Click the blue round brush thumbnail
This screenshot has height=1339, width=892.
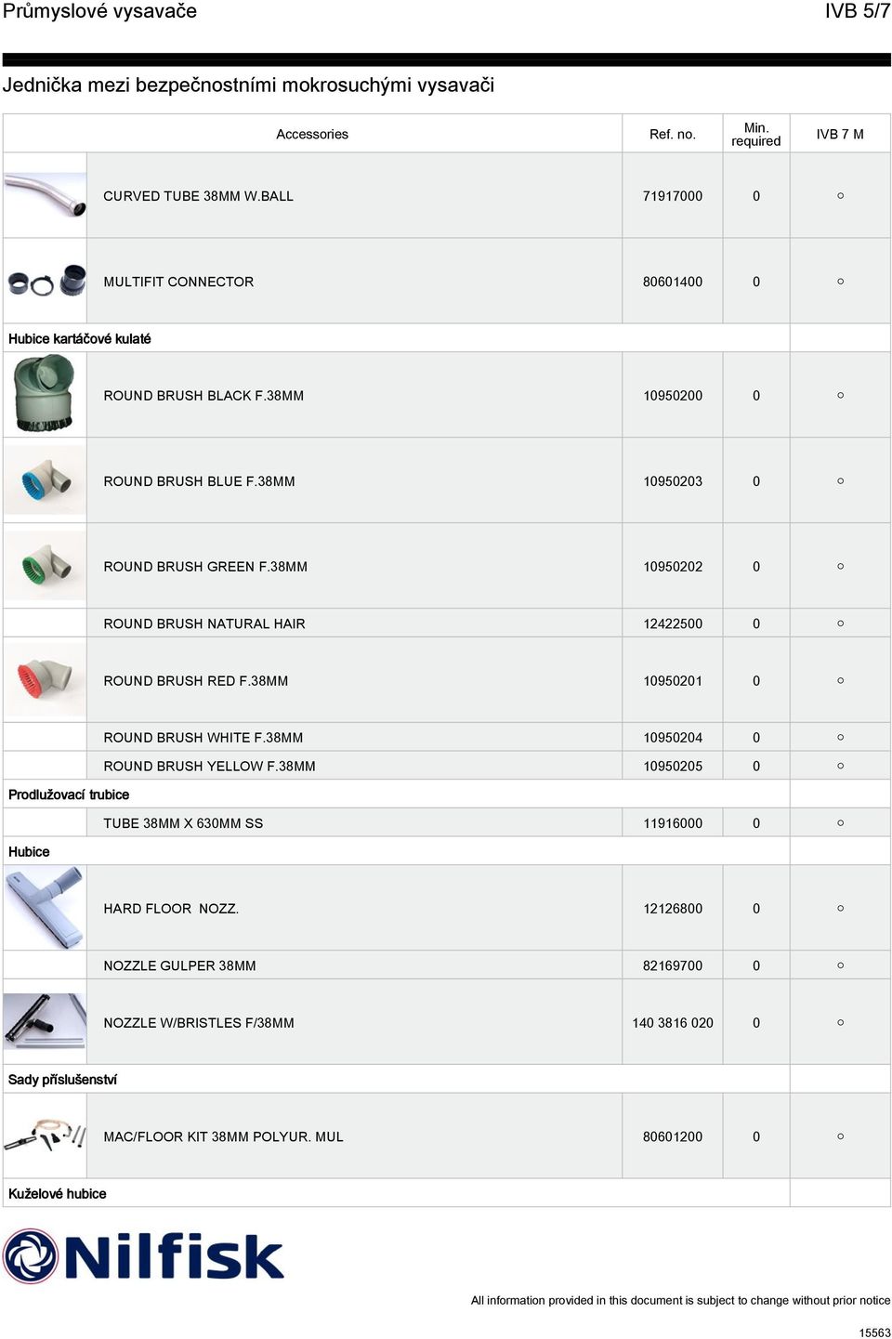[x=45, y=480]
